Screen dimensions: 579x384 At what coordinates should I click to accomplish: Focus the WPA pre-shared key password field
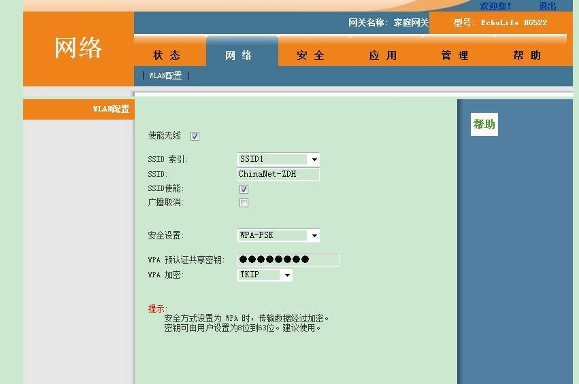(288, 260)
